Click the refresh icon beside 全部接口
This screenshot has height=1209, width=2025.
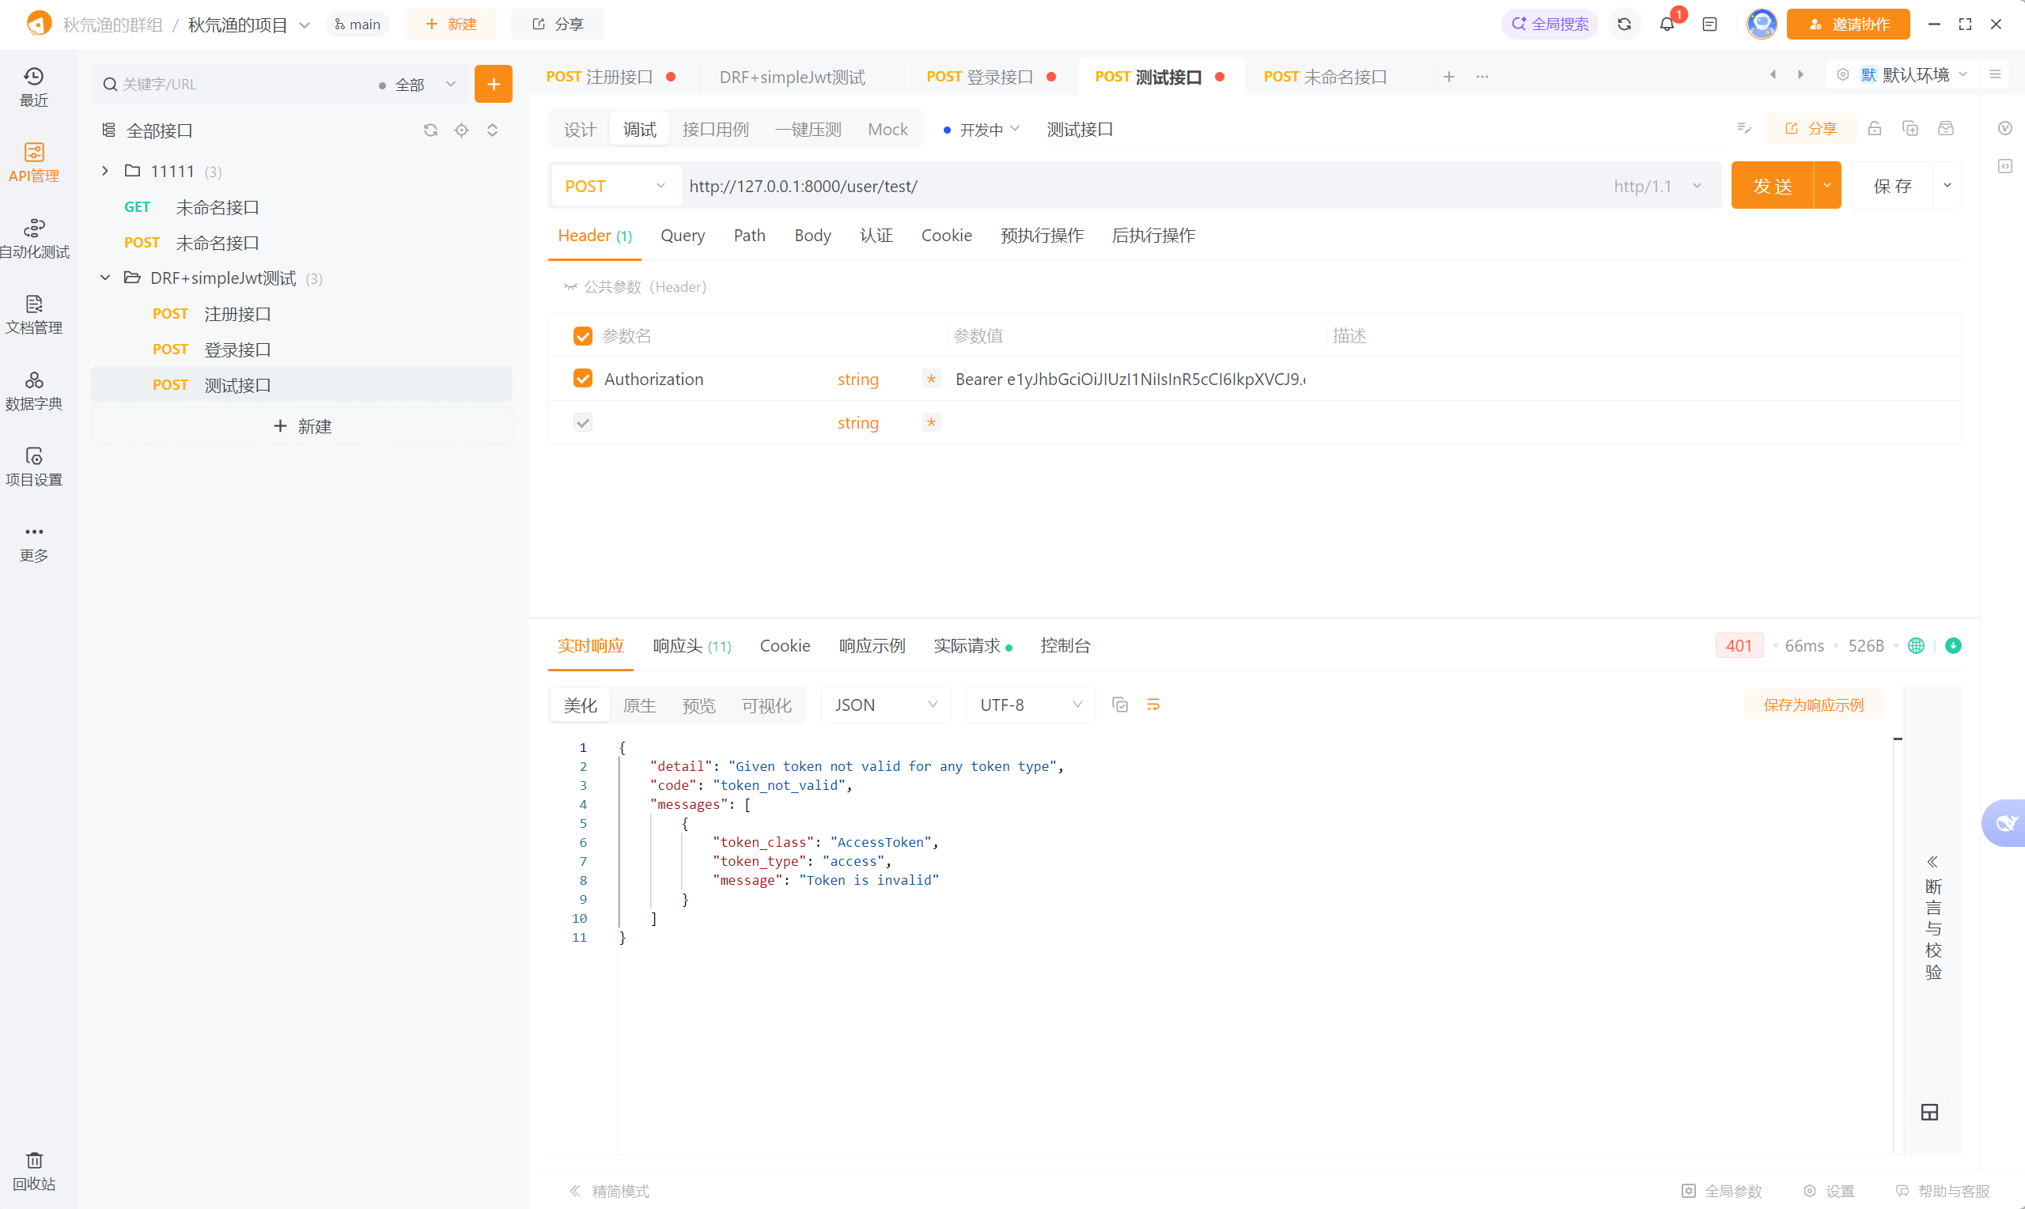430,130
